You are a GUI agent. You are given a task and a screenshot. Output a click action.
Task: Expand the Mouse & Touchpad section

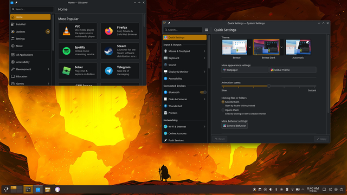[x=185, y=51]
